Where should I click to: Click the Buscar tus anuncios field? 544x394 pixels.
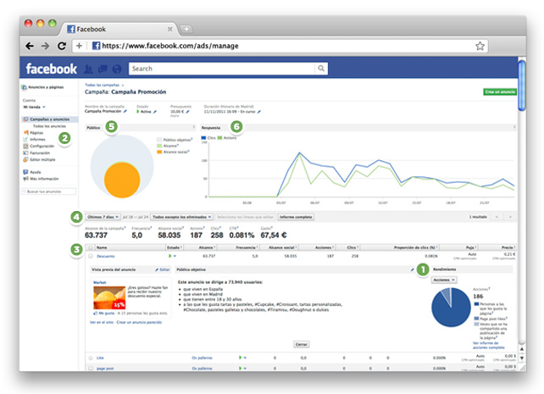[48, 191]
